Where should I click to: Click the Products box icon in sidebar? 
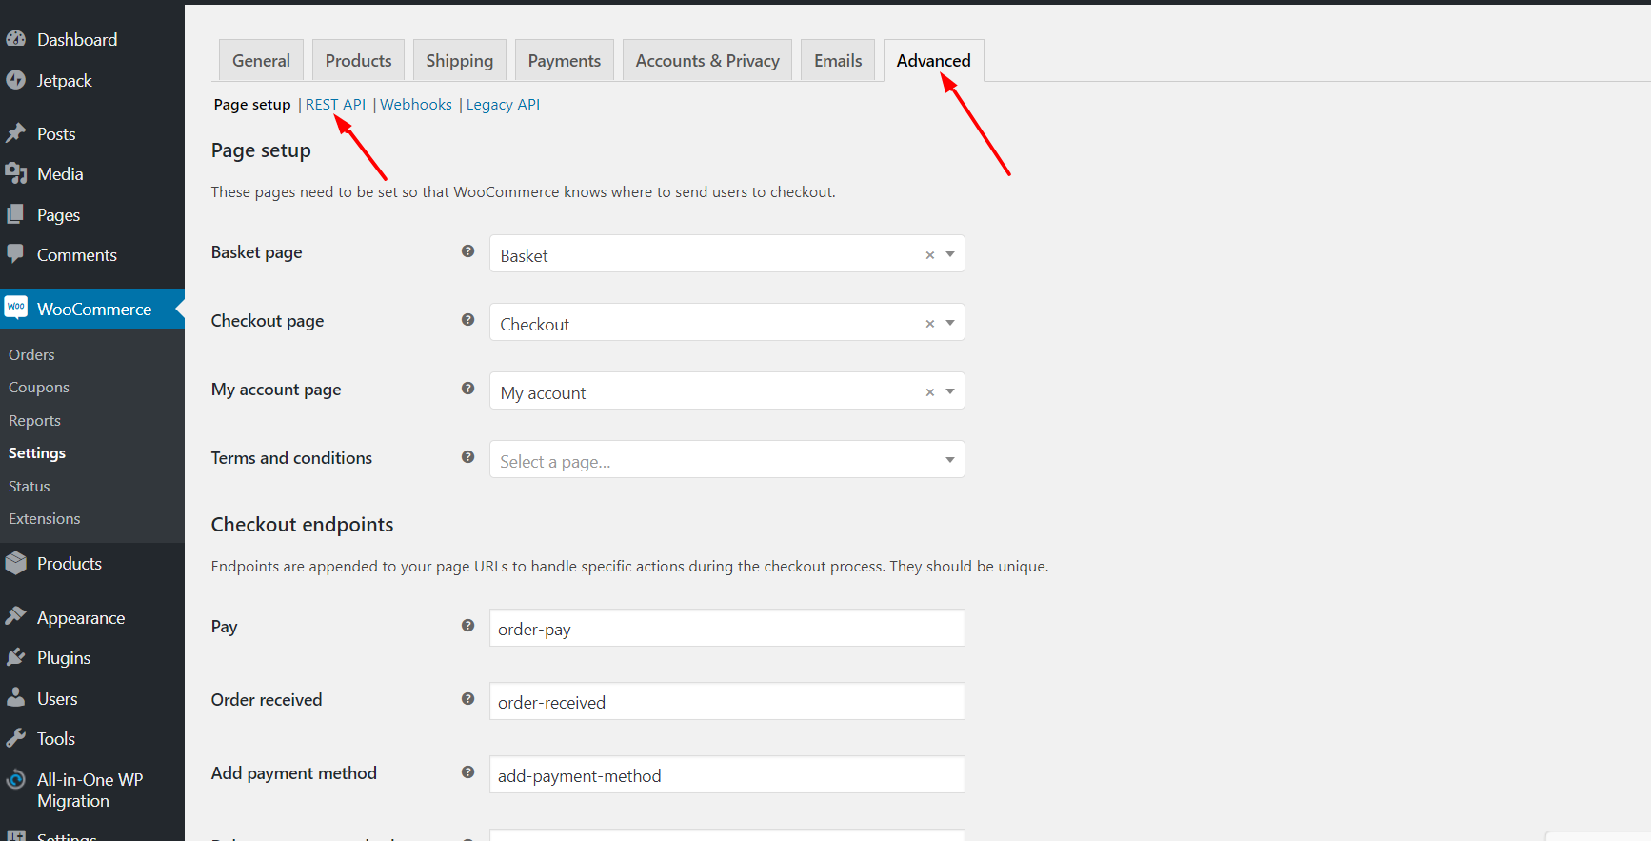coord(15,563)
